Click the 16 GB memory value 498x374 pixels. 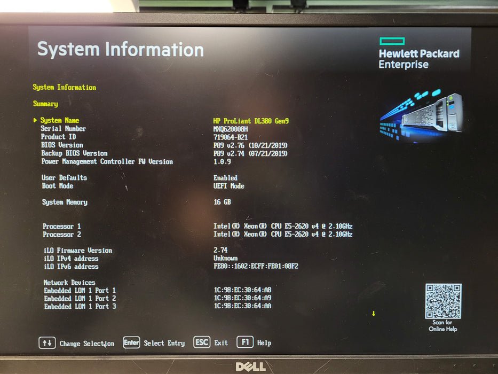tap(223, 202)
